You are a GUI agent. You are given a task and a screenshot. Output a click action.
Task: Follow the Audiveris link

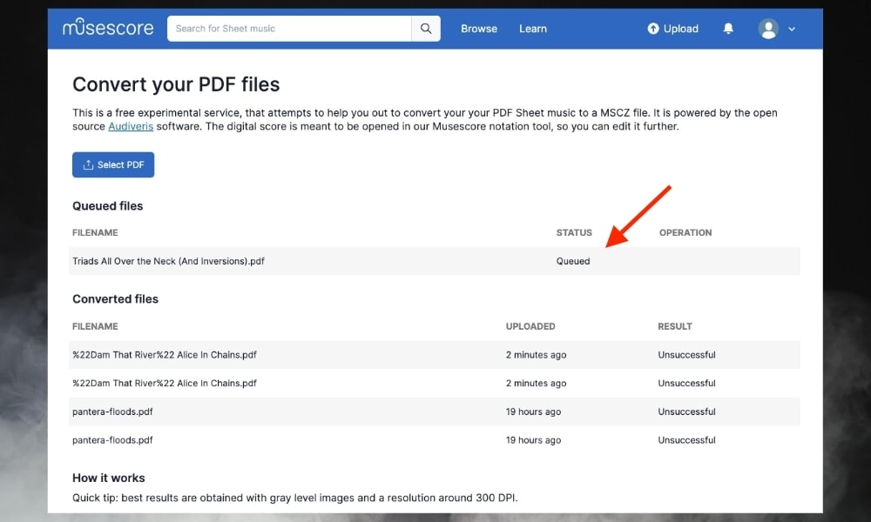pos(131,126)
